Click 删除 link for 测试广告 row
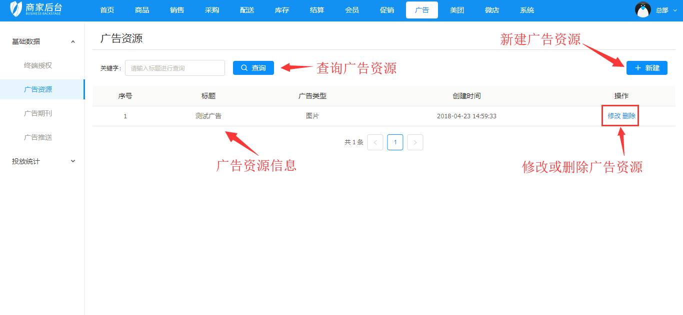This screenshot has width=683, height=315. (629, 116)
